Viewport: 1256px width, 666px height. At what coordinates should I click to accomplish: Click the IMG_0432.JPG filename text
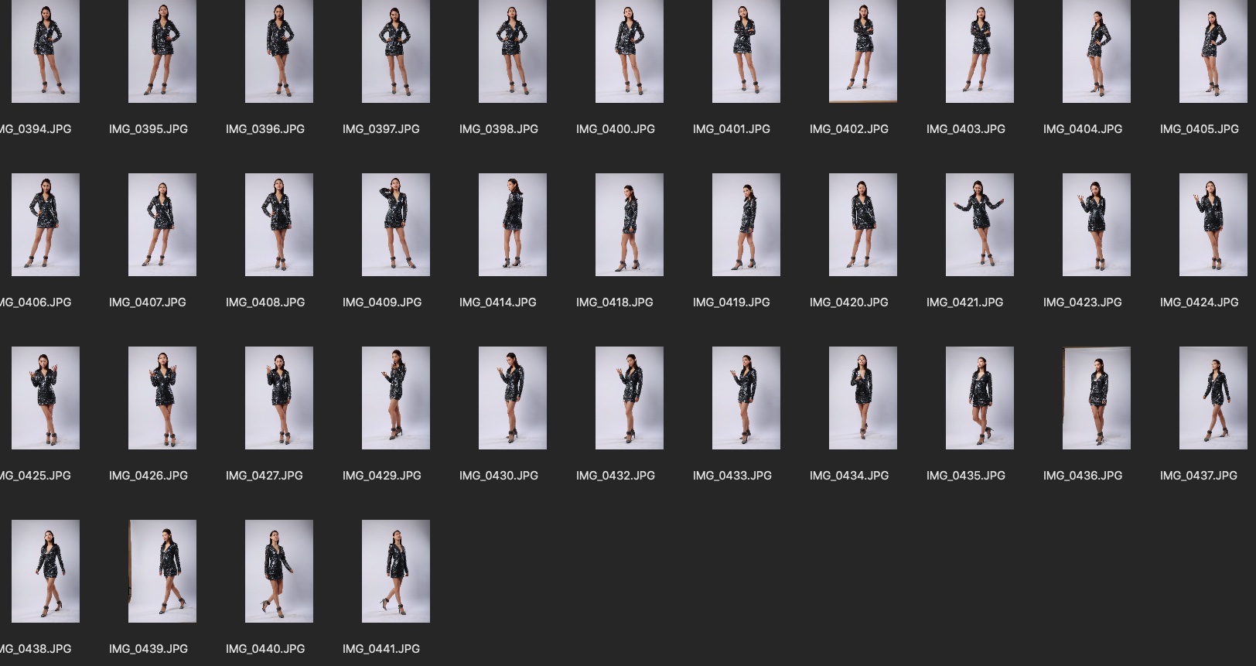pos(616,476)
